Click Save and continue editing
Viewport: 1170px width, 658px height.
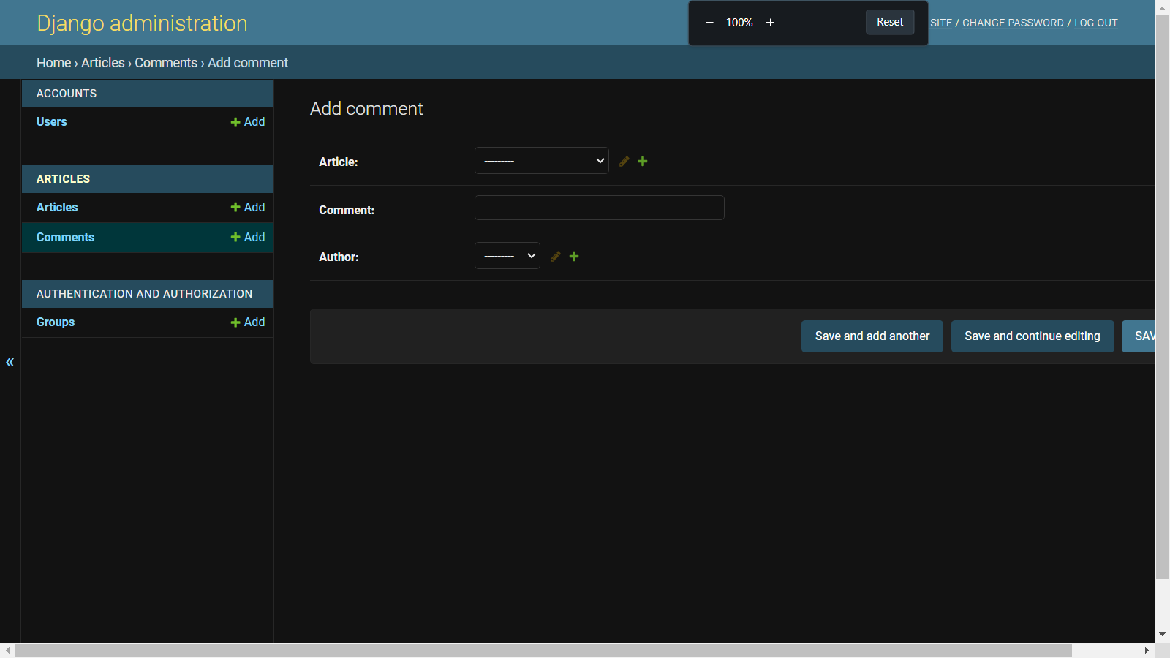[x=1033, y=336]
